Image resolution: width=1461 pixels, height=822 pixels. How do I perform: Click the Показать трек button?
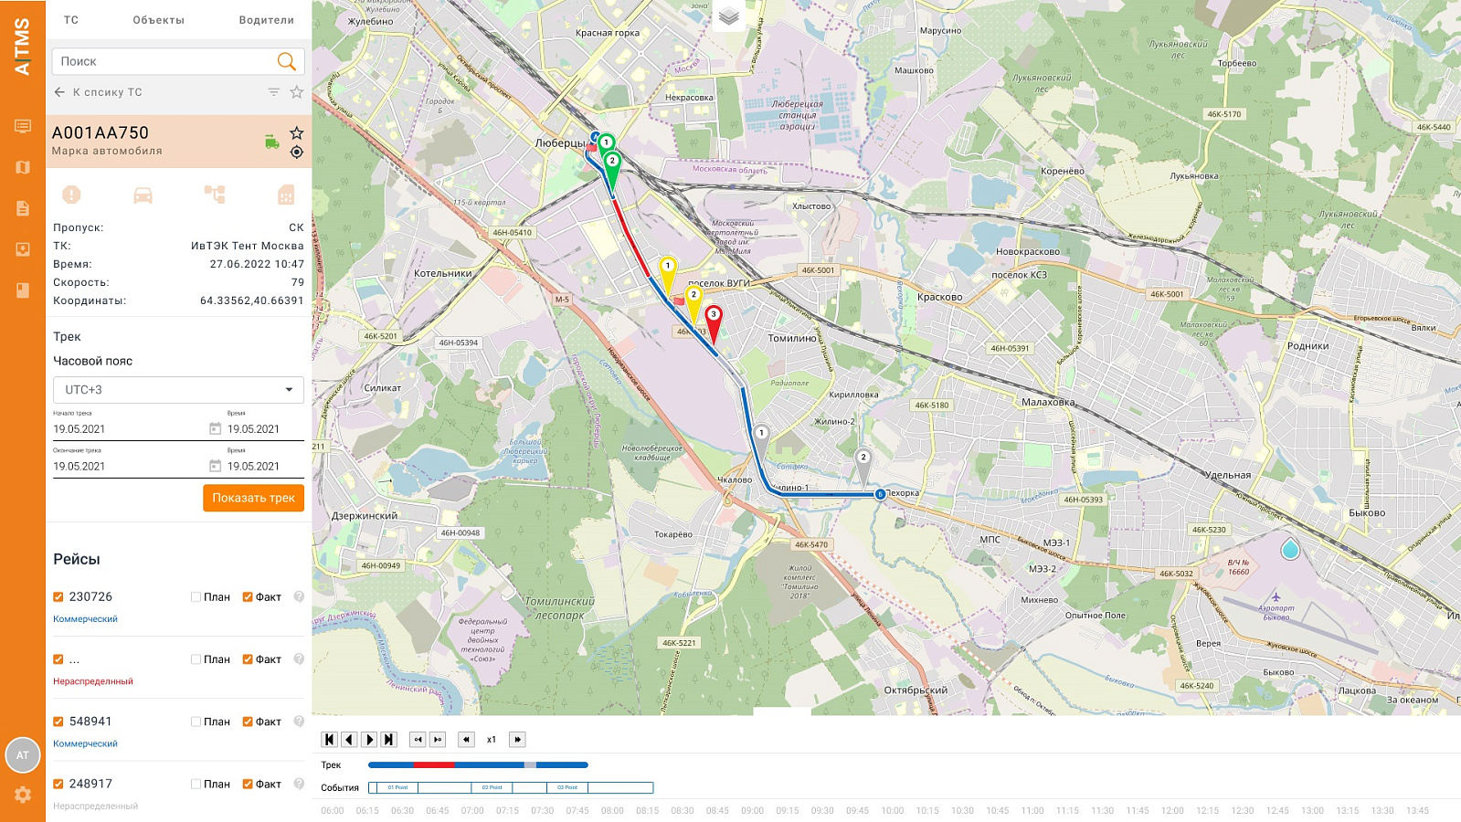pos(253,498)
